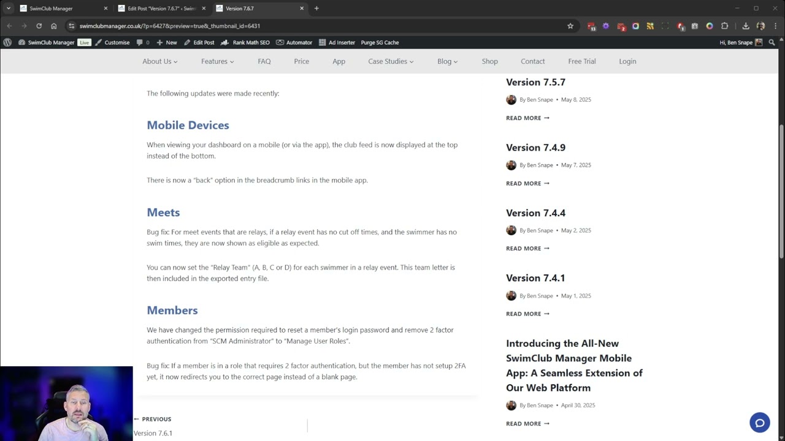Open the chat support bubble
785x441 pixels.
pyautogui.click(x=759, y=423)
